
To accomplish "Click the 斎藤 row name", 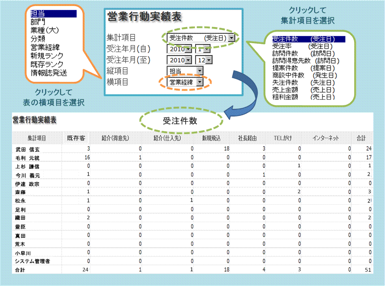I will click(x=21, y=192).
